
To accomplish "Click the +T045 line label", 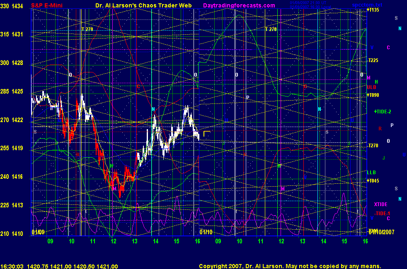I will pos(373,181).
